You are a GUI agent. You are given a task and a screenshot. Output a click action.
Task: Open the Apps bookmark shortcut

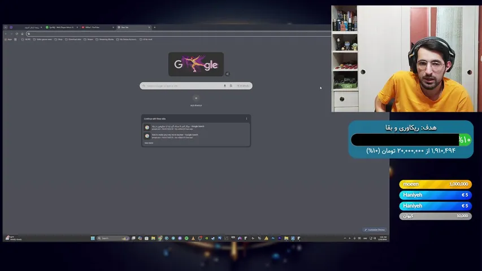point(8,40)
